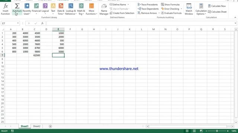Select column E header
Viewport: 238px width, 133px height.
point(58,29)
